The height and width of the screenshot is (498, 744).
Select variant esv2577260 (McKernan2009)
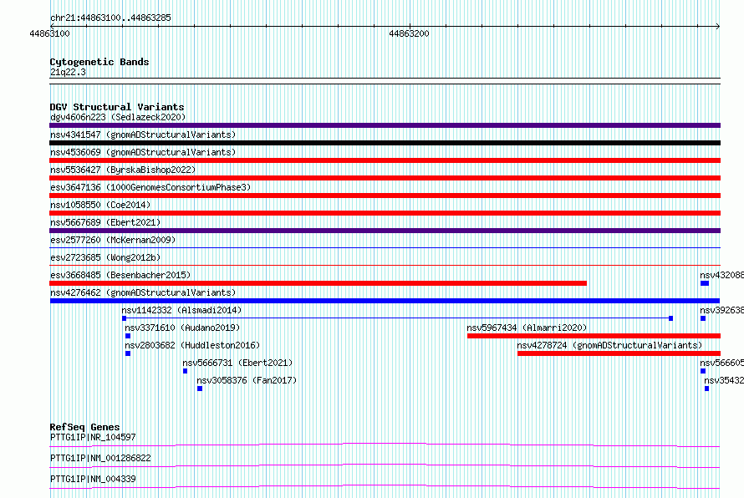(113, 240)
